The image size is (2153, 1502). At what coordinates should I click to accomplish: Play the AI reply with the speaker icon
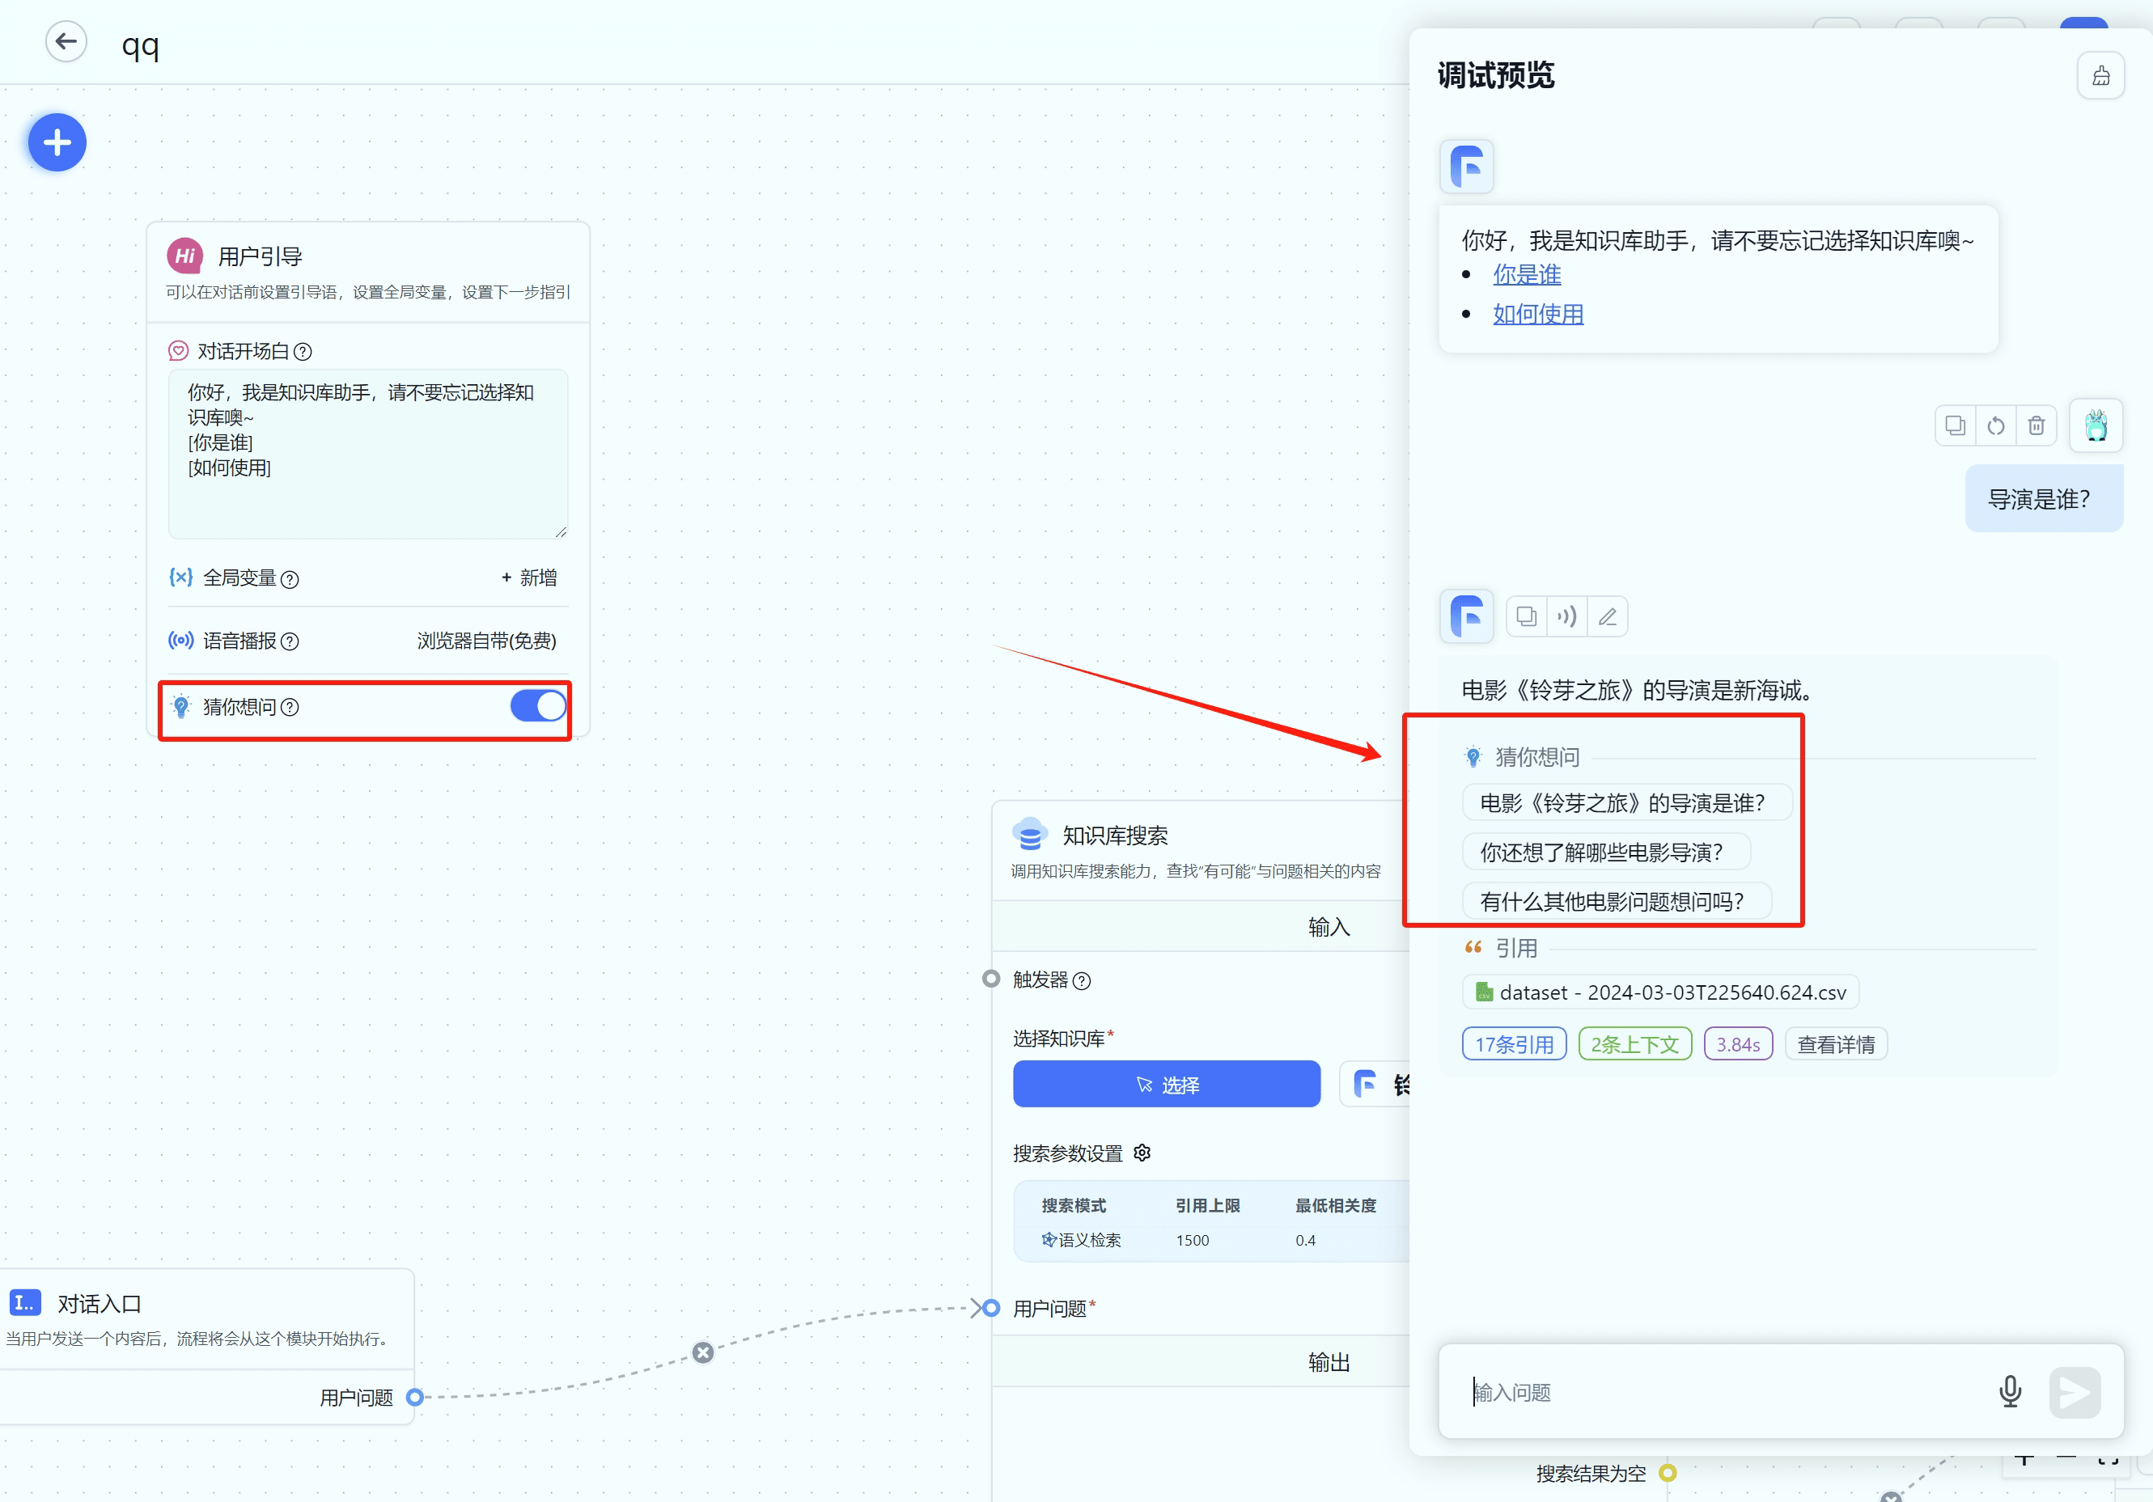pyautogui.click(x=1567, y=616)
